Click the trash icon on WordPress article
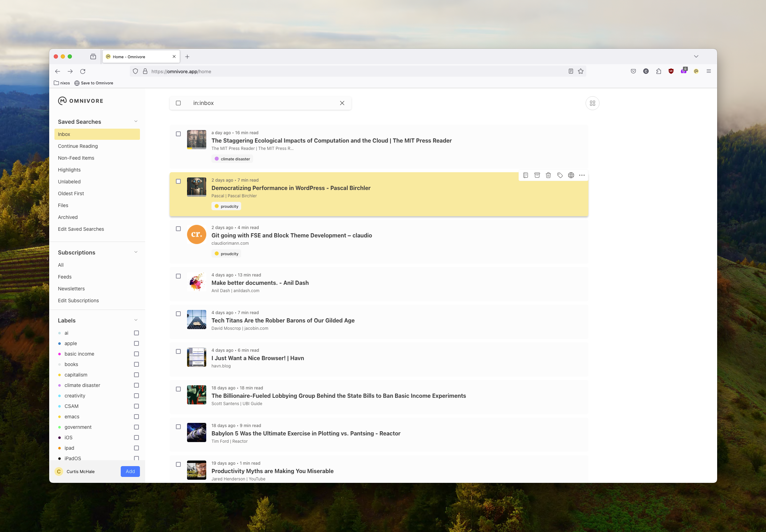 pyautogui.click(x=548, y=175)
